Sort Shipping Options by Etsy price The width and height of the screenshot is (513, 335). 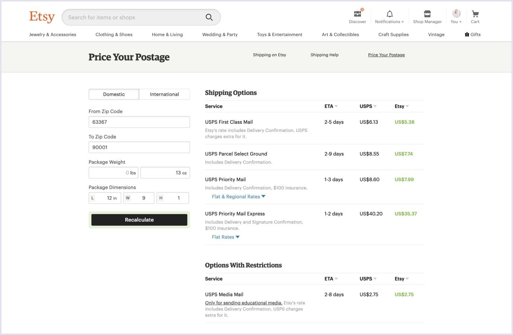tap(401, 106)
